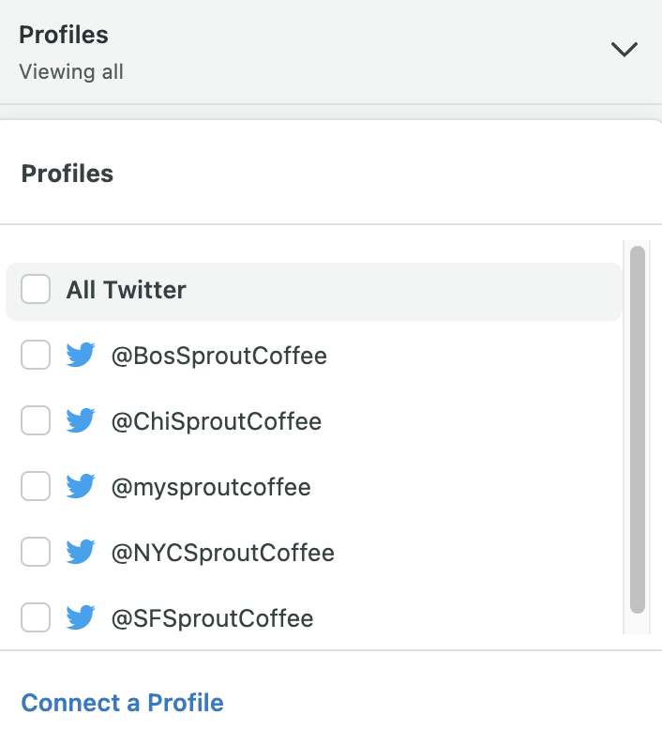Click the @mysproutcoffee profile name

point(211,488)
